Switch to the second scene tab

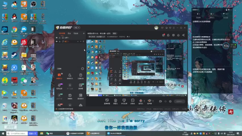[x=69, y=34]
